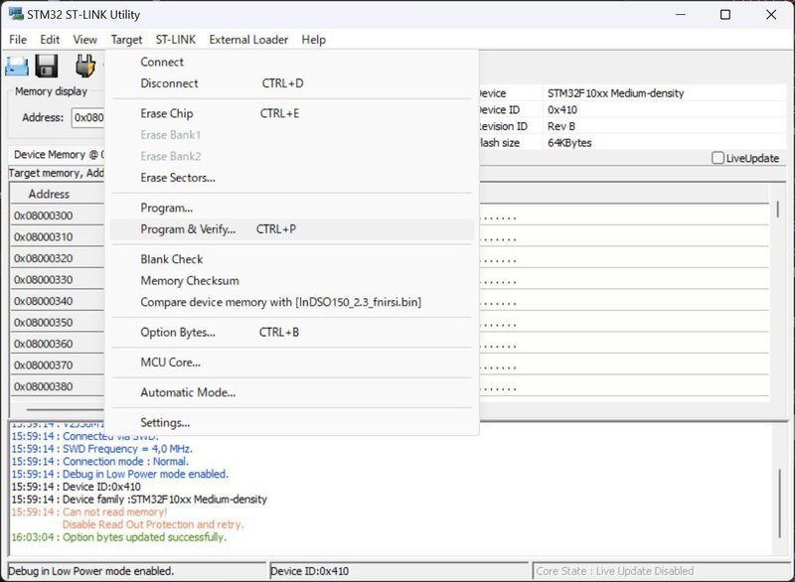Viewport: 795px width, 582px height.
Task: Select Erase Sectors... menu entry
Action: point(292,178)
